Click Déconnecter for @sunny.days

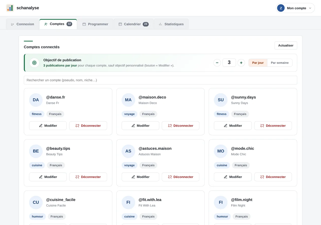tap(273, 126)
